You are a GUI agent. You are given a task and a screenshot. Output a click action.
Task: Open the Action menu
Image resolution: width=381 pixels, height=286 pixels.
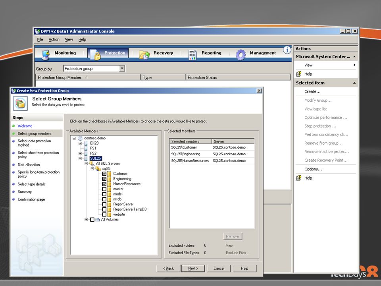(x=54, y=39)
